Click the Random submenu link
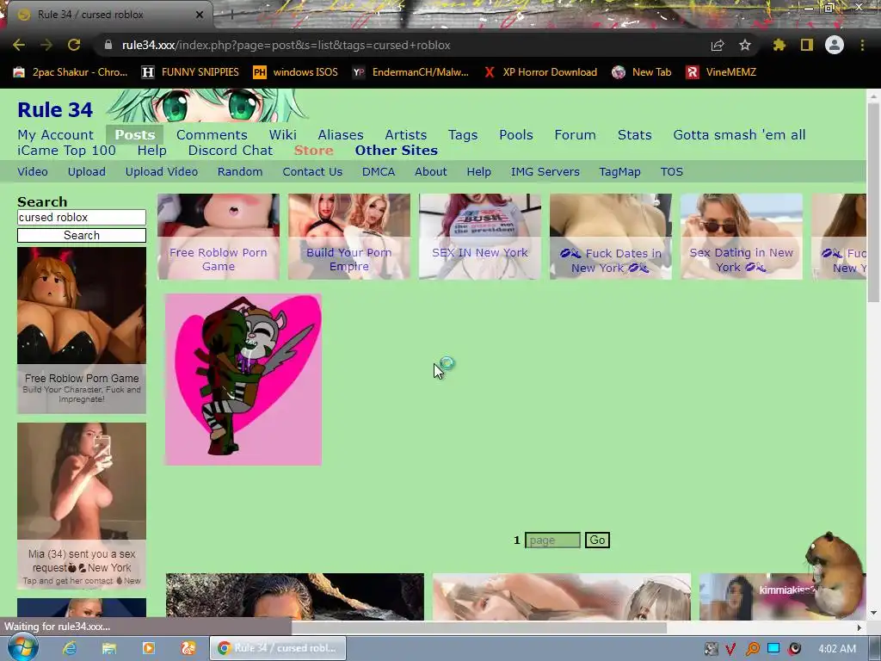881x661 pixels. click(x=240, y=172)
